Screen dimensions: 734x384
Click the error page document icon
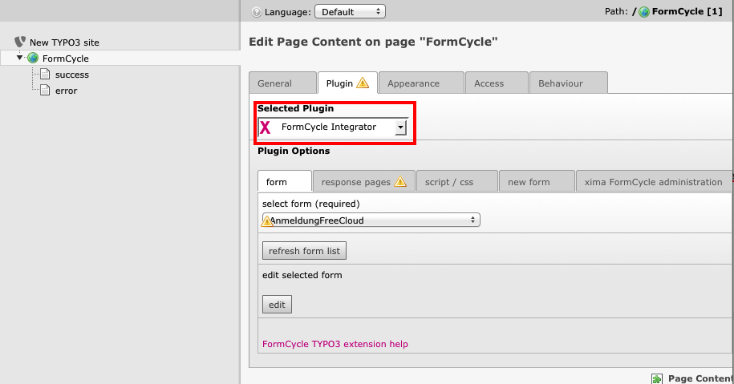point(46,91)
